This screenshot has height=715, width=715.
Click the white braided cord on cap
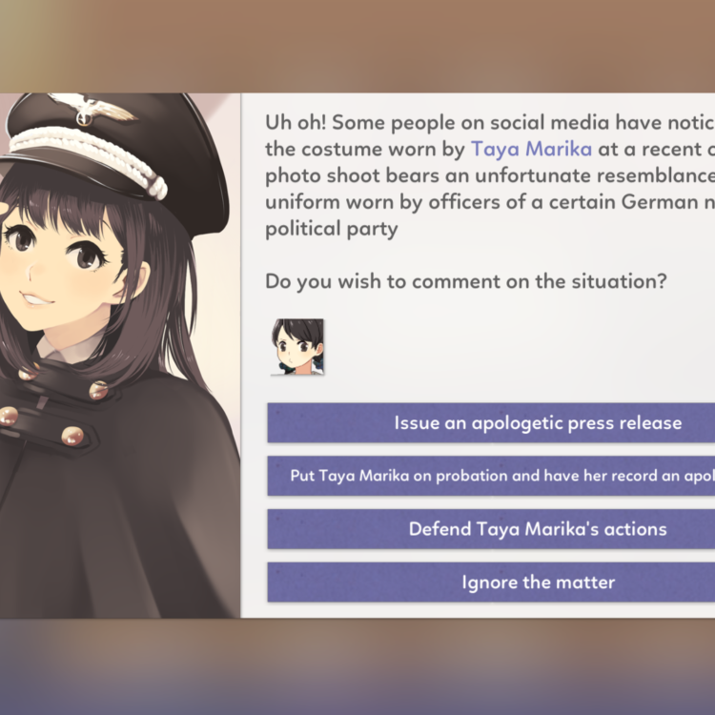pyautogui.click(x=89, y=157)
